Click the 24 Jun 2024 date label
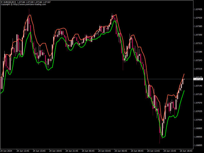The height and width of the screenshot is (153, 204). point(6,151)
